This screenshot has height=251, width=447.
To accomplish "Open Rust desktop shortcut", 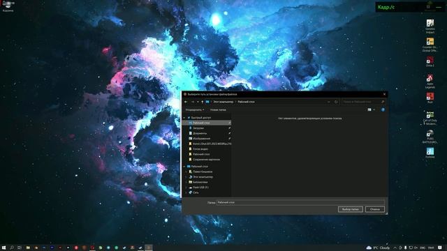I will 430,98.
